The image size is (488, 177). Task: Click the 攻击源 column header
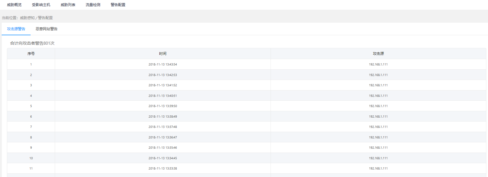click(378, 54)
